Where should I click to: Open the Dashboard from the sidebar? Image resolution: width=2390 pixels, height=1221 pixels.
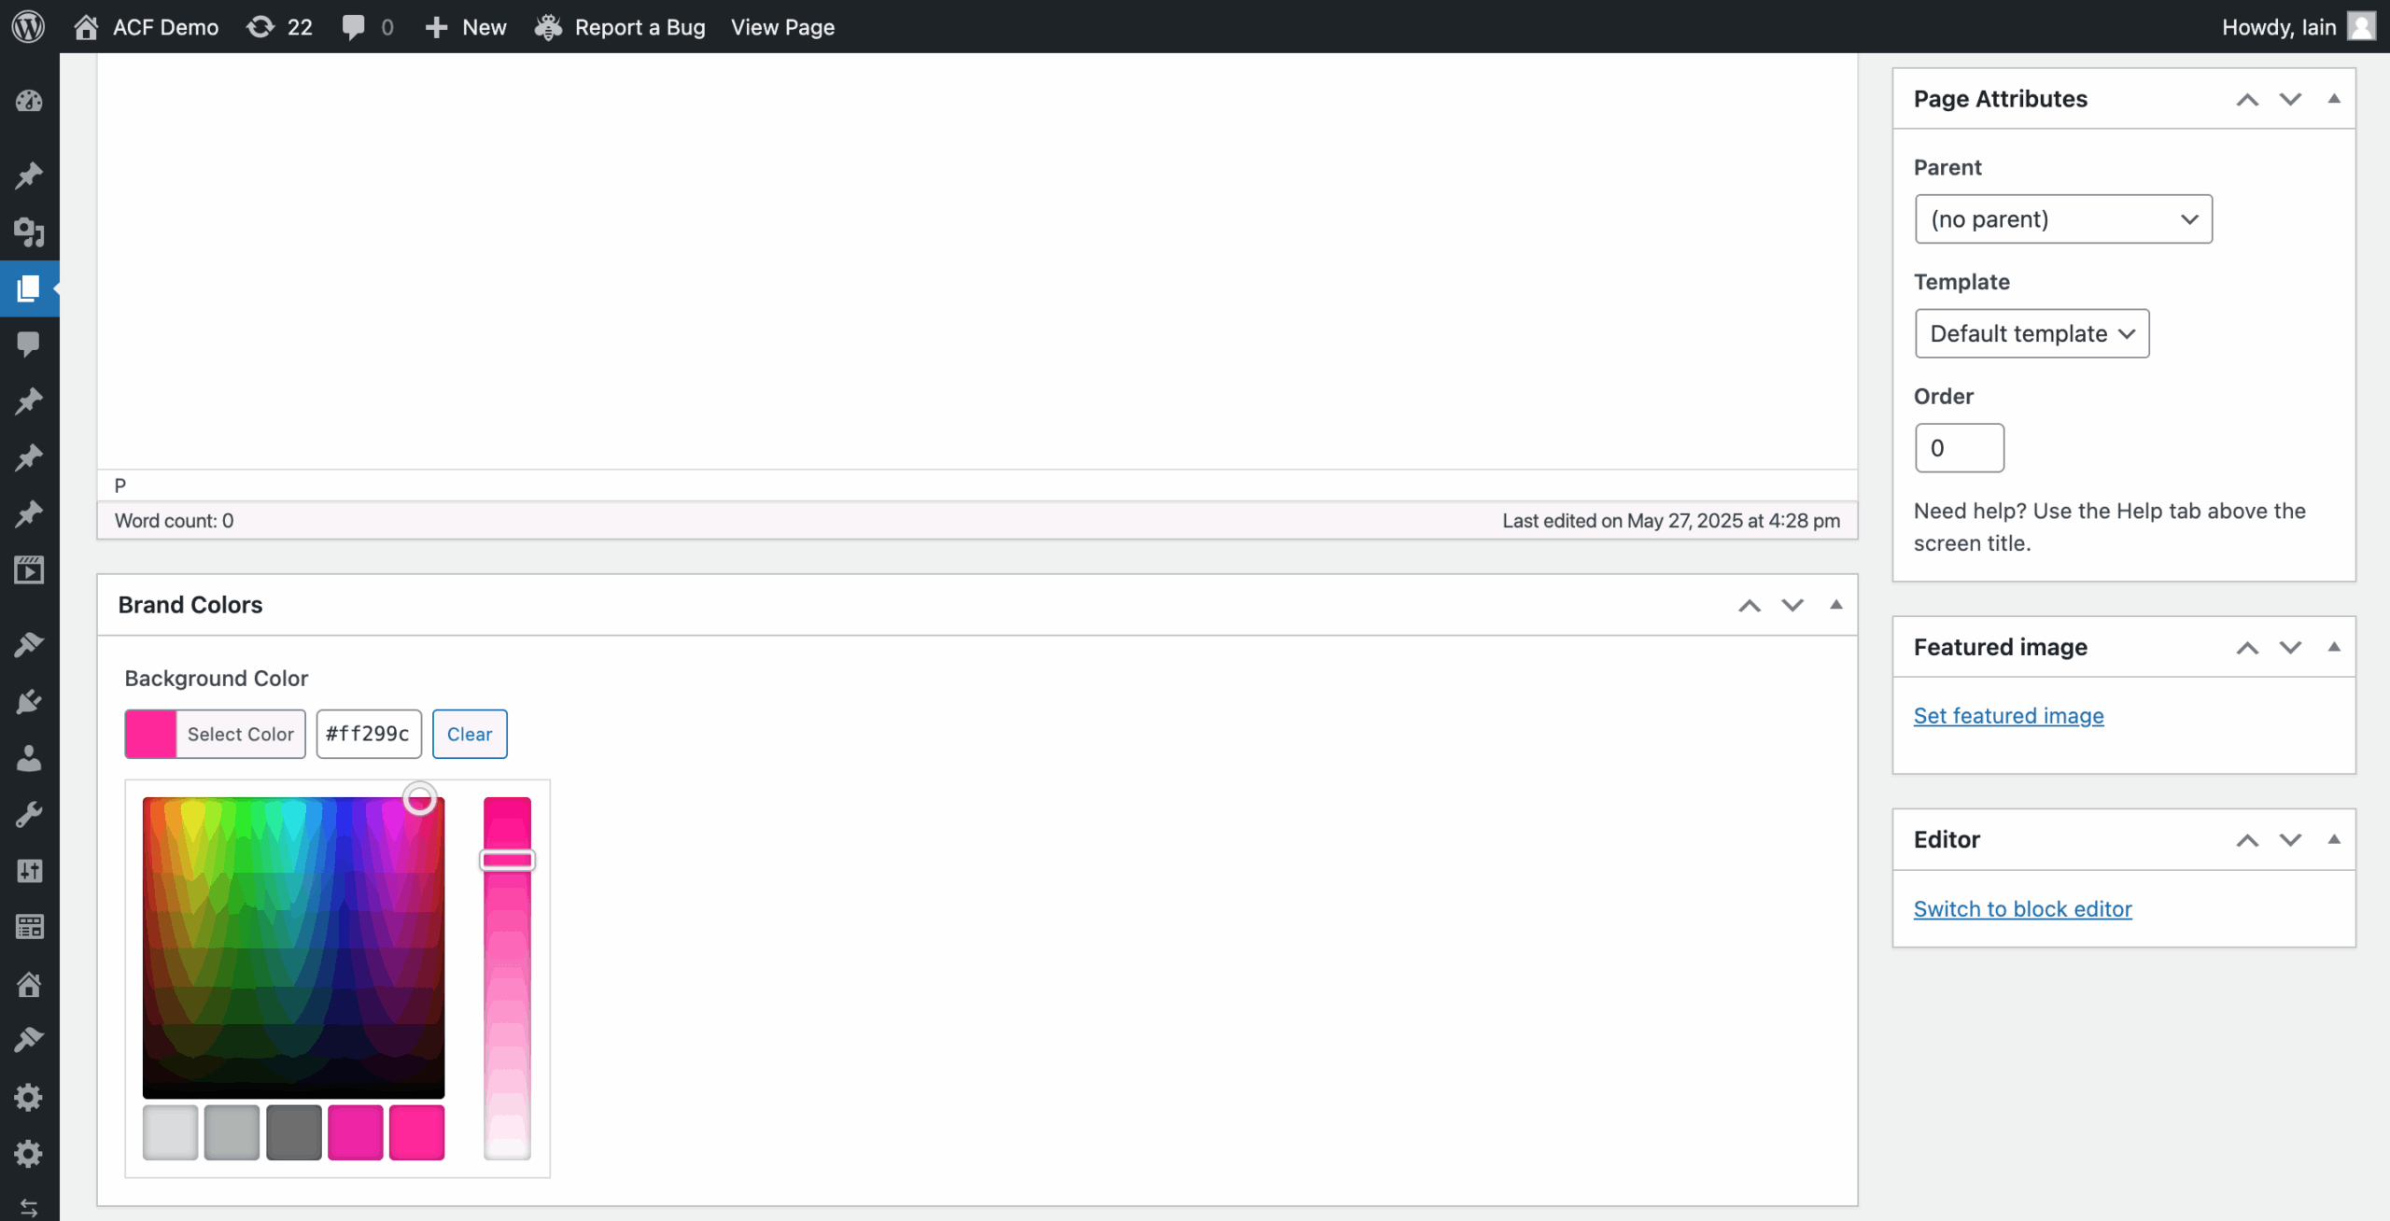click(29, 101)
